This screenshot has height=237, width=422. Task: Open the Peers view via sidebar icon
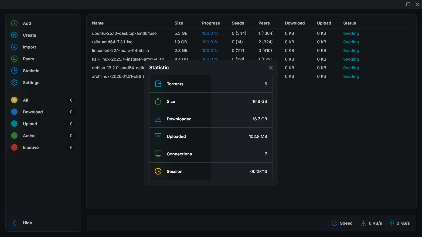(14, 59)
